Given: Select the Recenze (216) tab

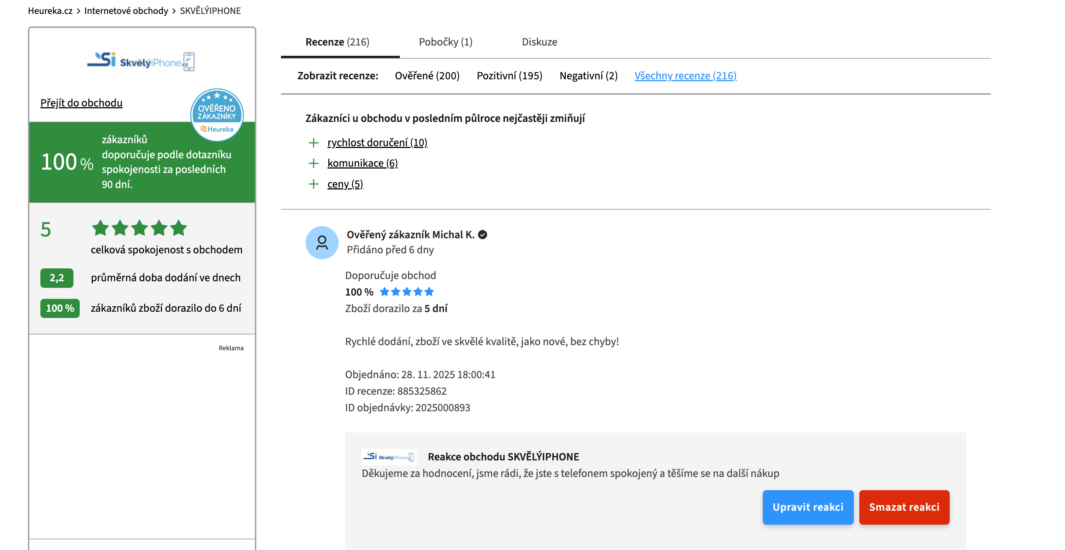Looking at the screenshot, I should [337, 42].
